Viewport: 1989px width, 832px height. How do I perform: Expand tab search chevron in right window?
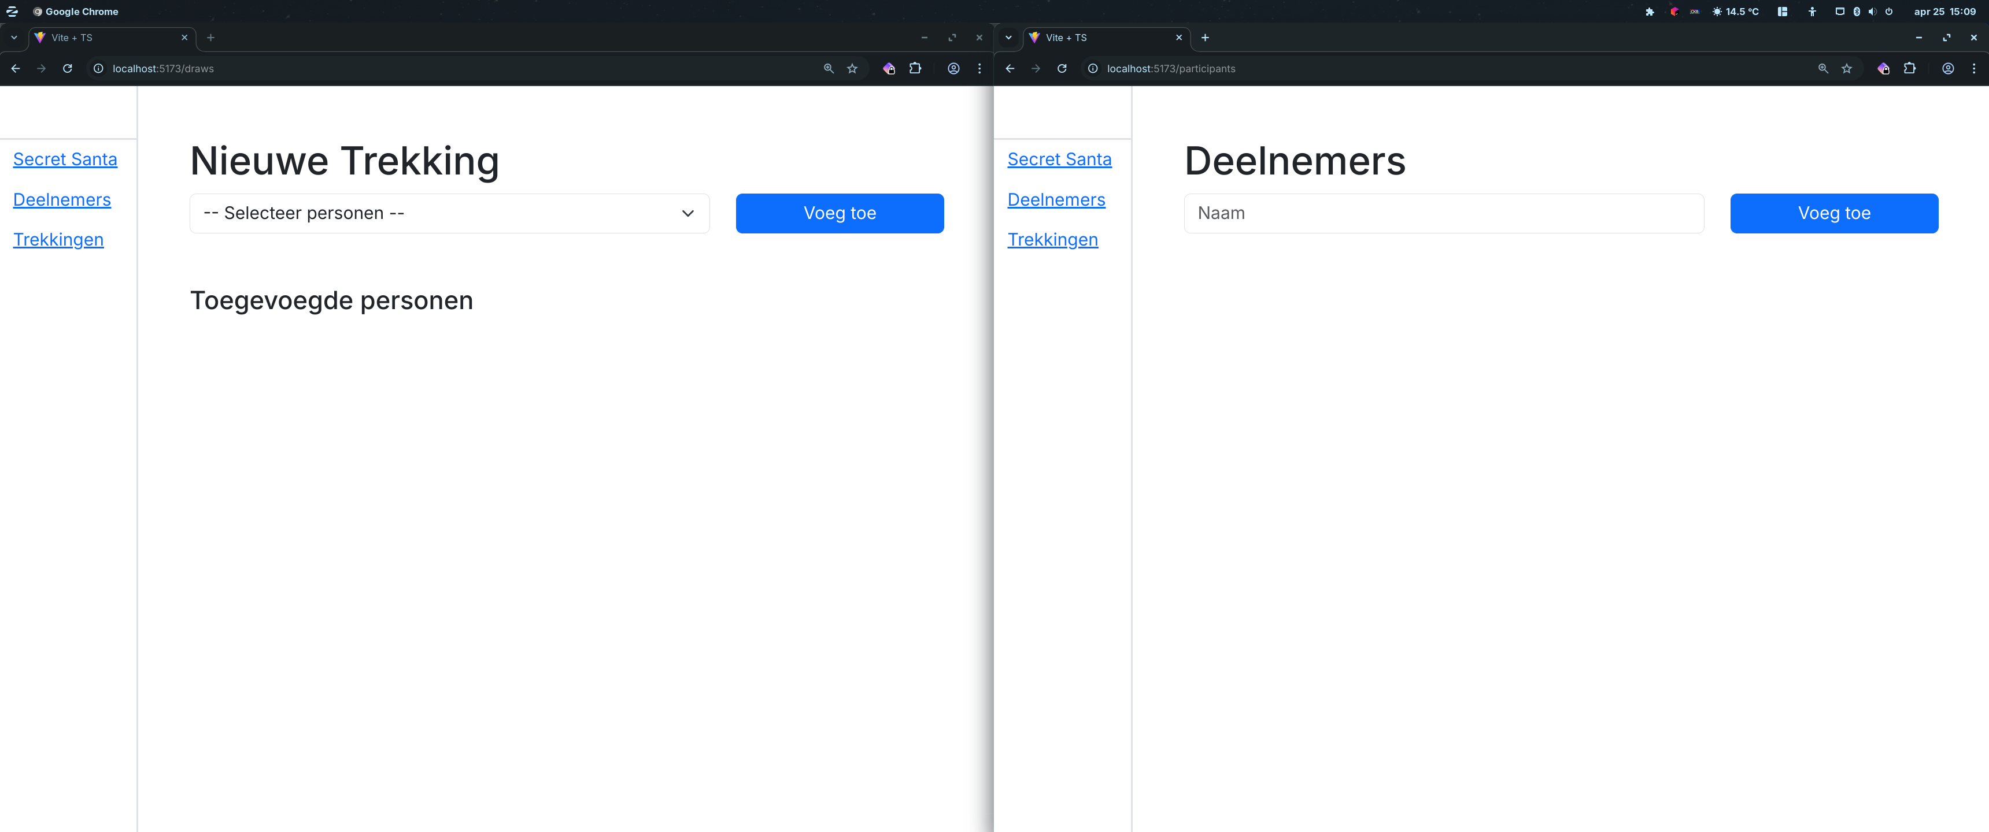(1008, 37)
